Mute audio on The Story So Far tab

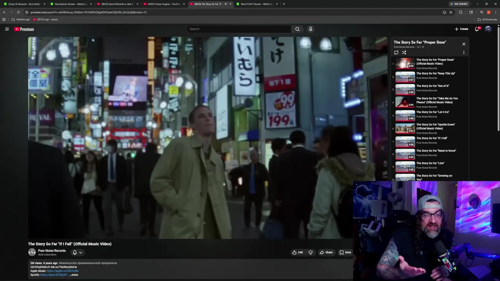tap(225, 4)
